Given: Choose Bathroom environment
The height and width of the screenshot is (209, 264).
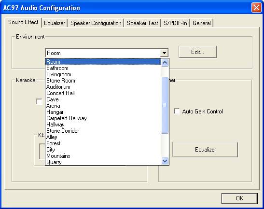Looking at the screenshot, I should tap(103, 68).
